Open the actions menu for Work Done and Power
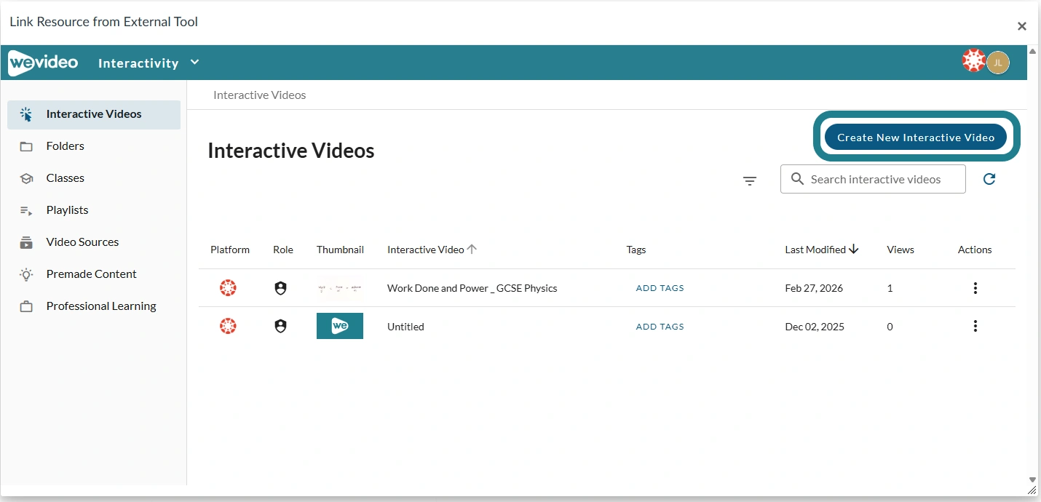This screenshot has width=1041, height=502. point(975,288)
